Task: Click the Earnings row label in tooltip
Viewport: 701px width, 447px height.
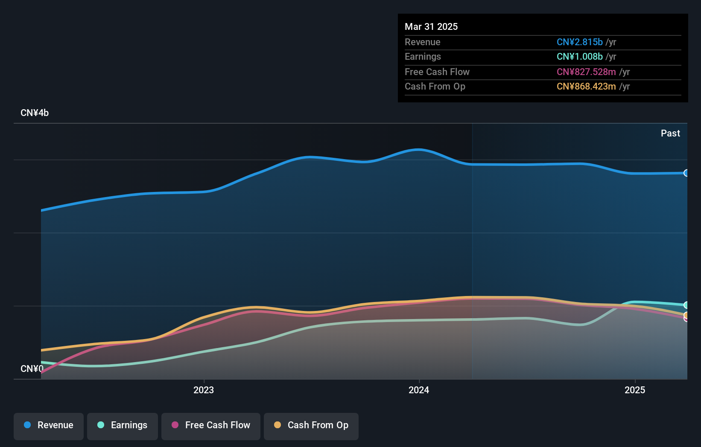Action: point(423,56)
